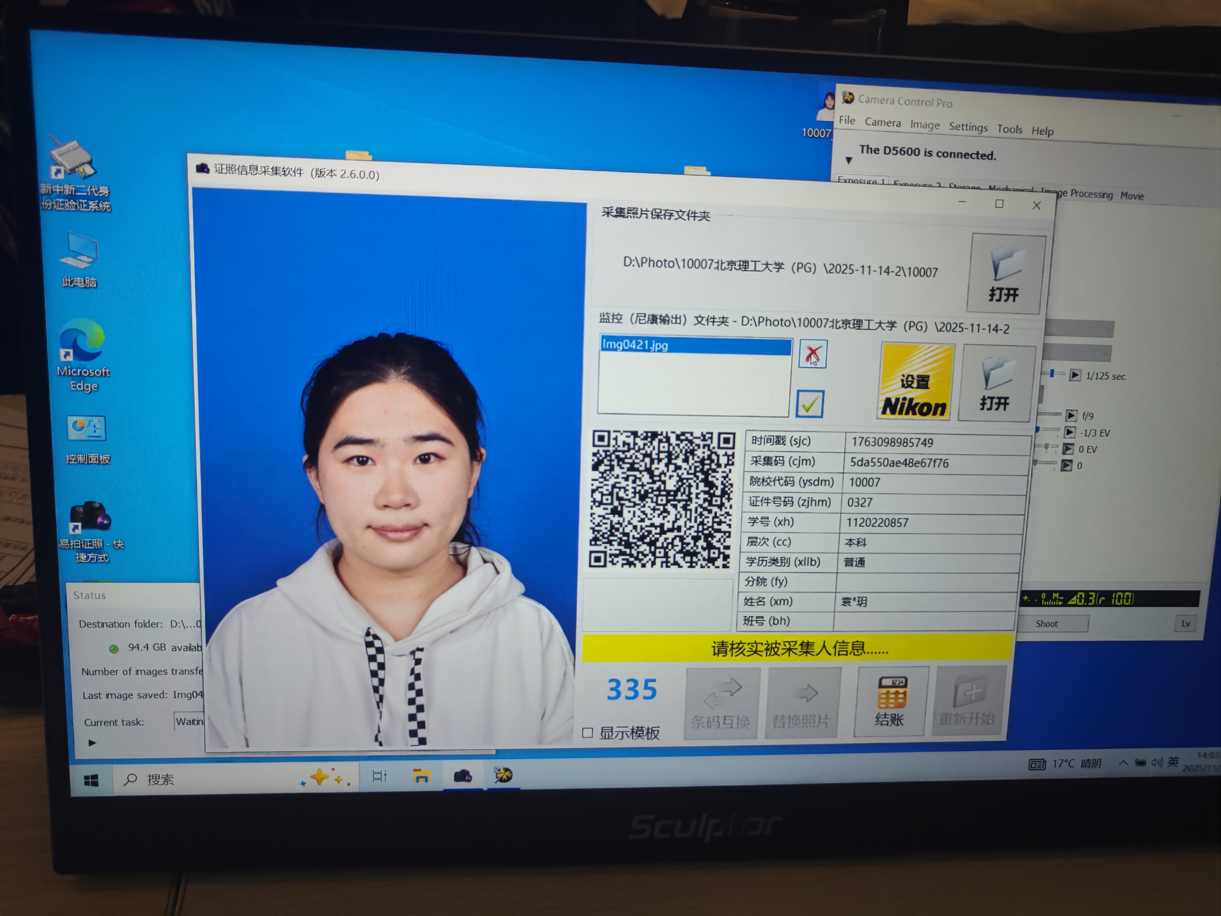Adjust the 0 EV flash compensation slider

[x=1047, y=446]
